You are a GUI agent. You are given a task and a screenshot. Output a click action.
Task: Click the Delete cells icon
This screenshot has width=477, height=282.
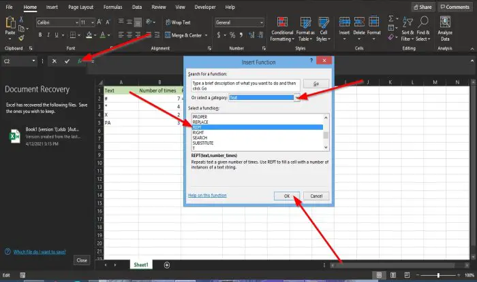point(359,22)
